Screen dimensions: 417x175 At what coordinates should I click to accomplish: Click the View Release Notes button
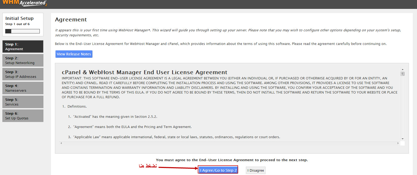pyautogui.click(x=74, y=54)
